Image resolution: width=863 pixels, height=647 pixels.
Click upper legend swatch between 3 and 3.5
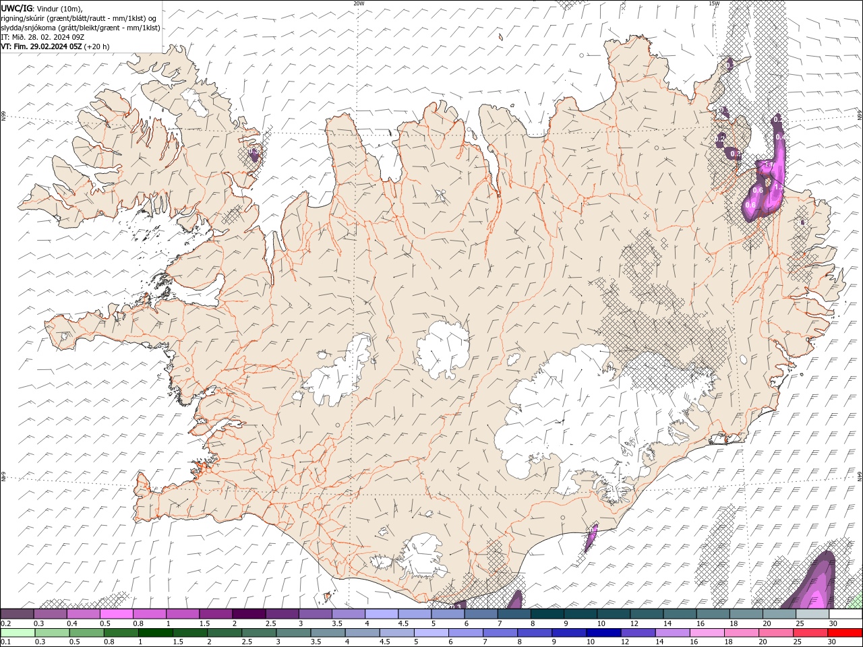[x=316, y=614]
